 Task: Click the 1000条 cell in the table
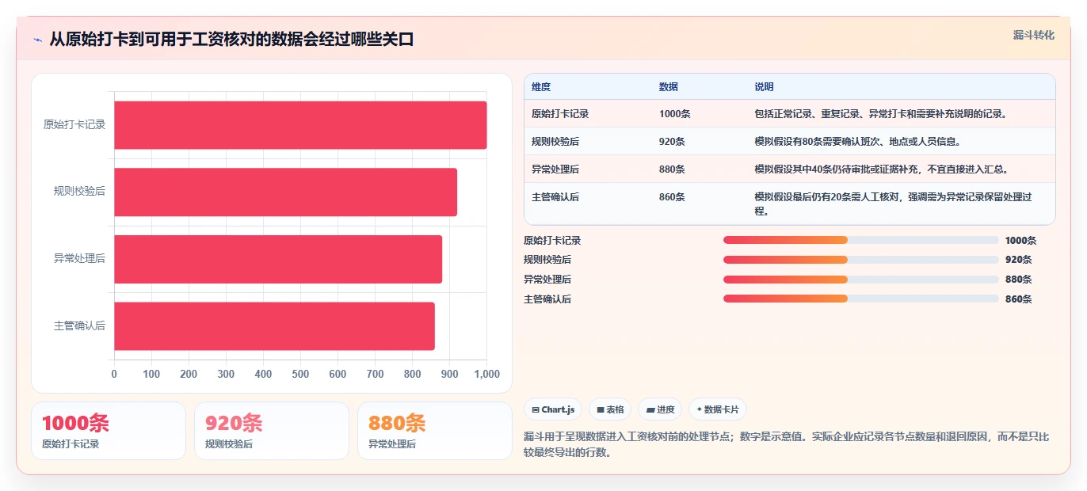pyautogui.click(x=675, y=114)
